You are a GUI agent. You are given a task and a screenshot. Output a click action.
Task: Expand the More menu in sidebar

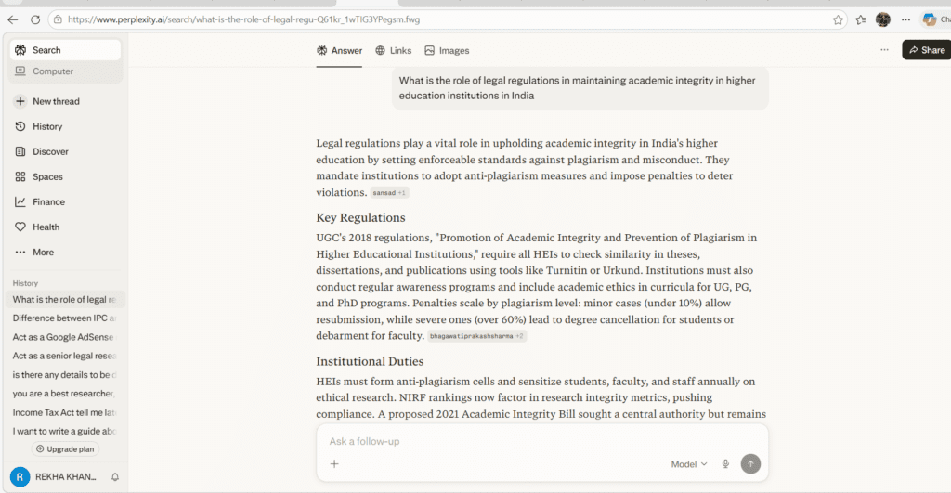point(43,252)
